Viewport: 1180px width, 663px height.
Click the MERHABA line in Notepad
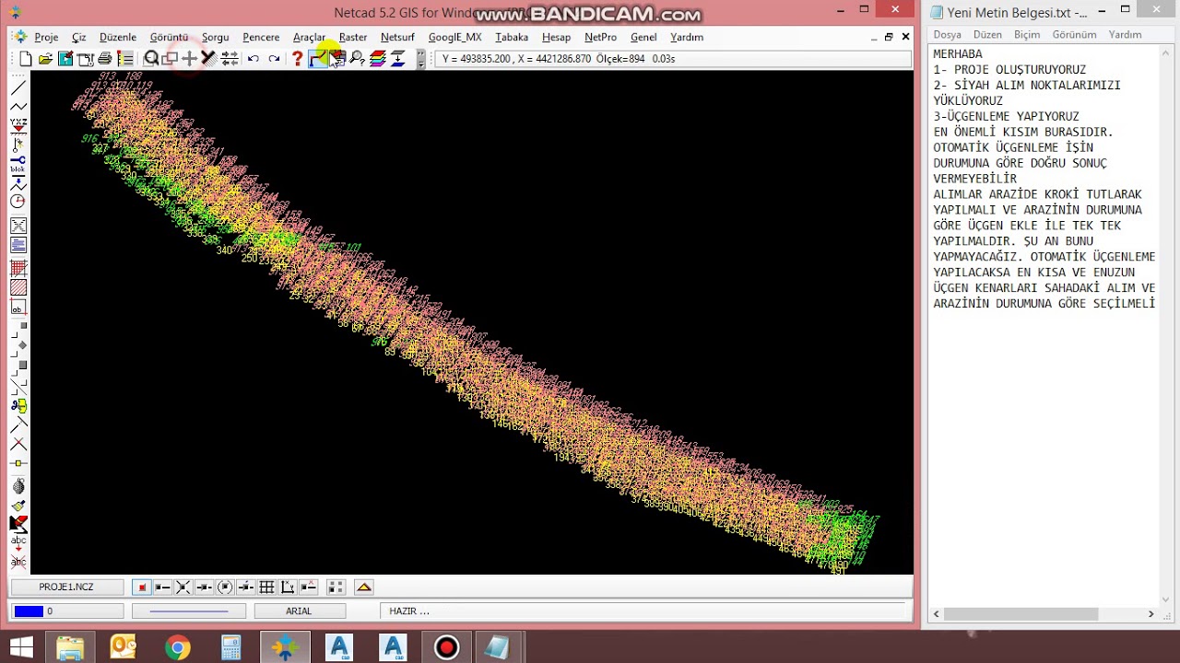point(958,54)
